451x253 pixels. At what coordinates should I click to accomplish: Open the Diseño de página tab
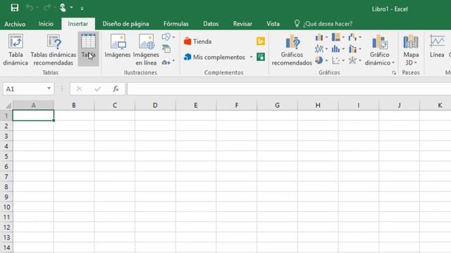point(125,24)
